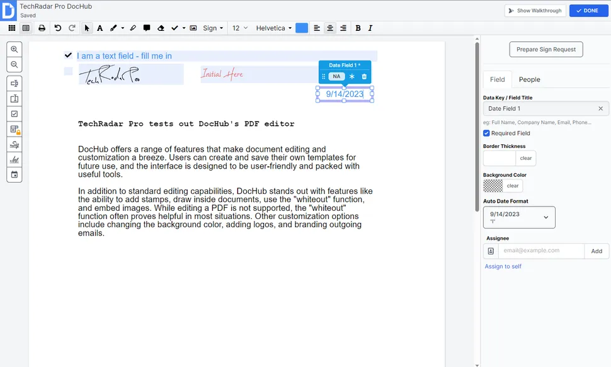The image size is (611, 367).
Task: Add a signature field from the sidebar
Action: coord(14,144)
